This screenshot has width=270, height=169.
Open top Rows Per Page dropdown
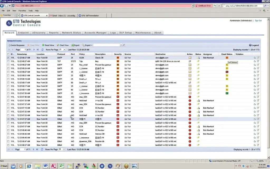coord(64,50)
